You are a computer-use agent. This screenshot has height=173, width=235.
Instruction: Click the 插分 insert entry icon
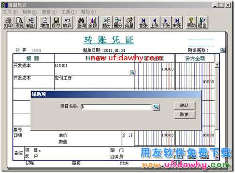point(107,23)
